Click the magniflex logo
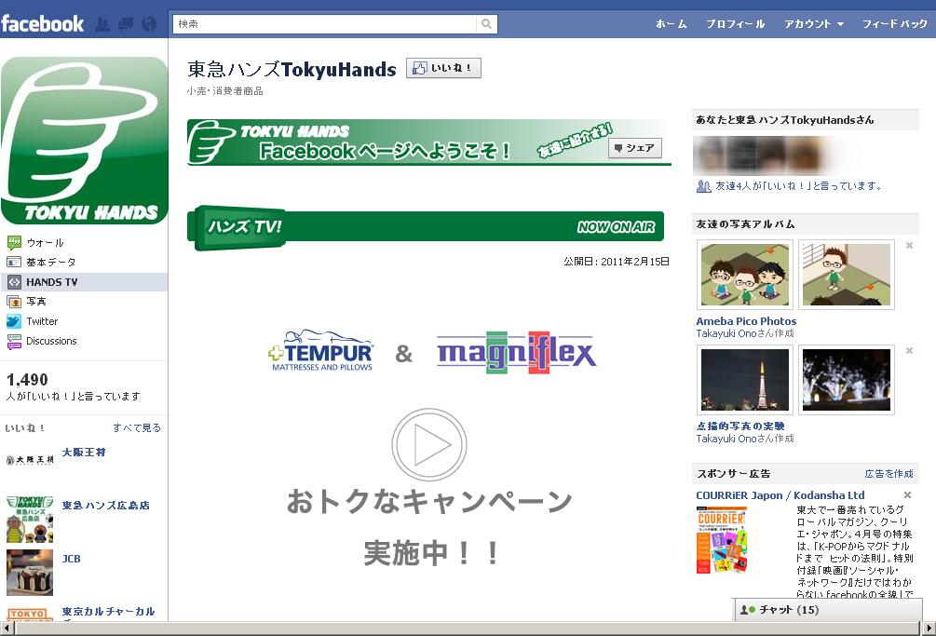 [516, 352]
